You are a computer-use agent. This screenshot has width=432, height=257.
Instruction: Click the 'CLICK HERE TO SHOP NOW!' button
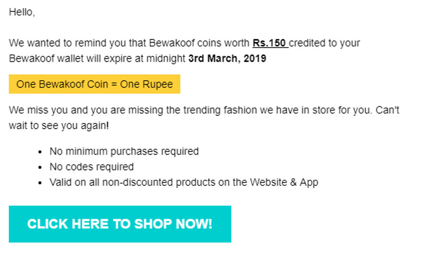pyautogui.click(x=120, y=224)
